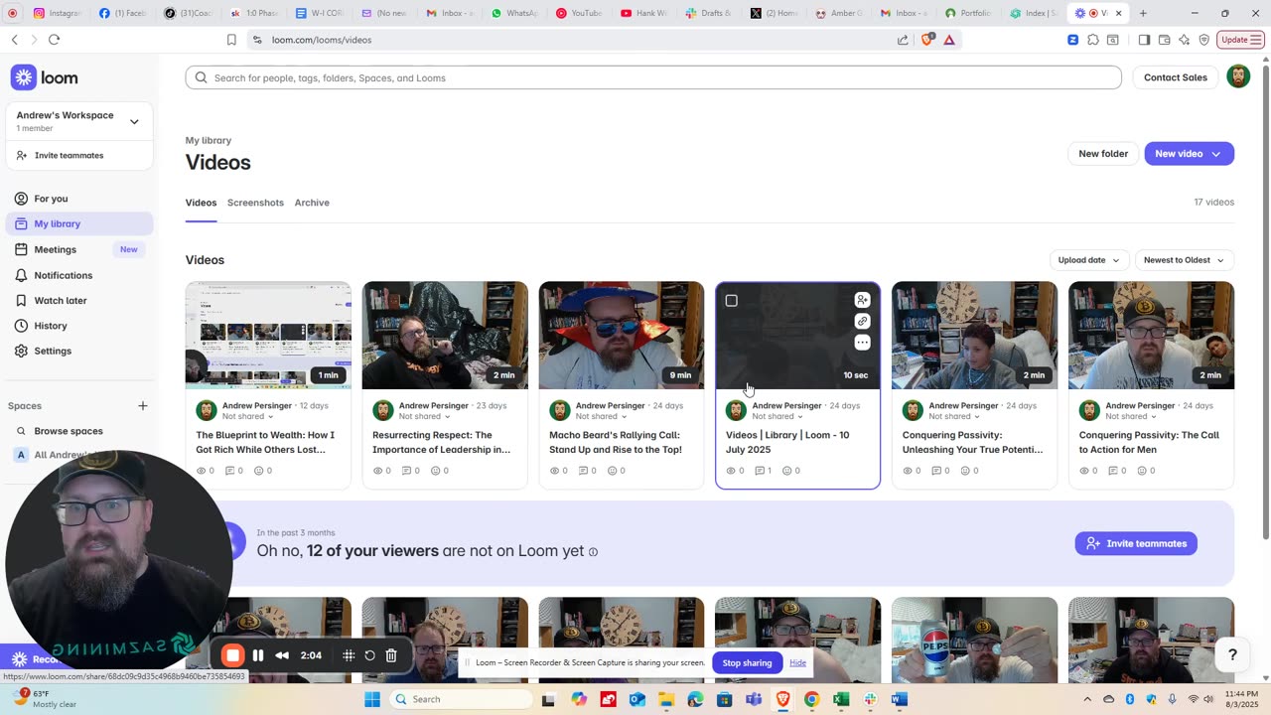Open Watch later in the sidebar
This screenshot has height=715, width=1271.
point(79,301)
